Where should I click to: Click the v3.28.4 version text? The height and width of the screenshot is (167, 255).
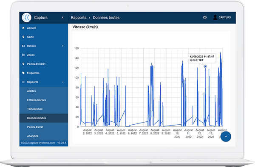pos(62,143)
